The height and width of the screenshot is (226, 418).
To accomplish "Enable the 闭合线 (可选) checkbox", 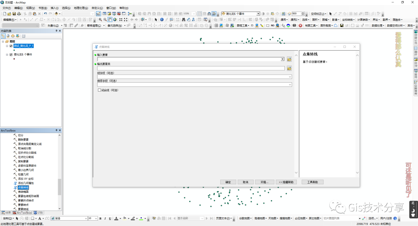I will pyautogui.click(x=99, y=90).
